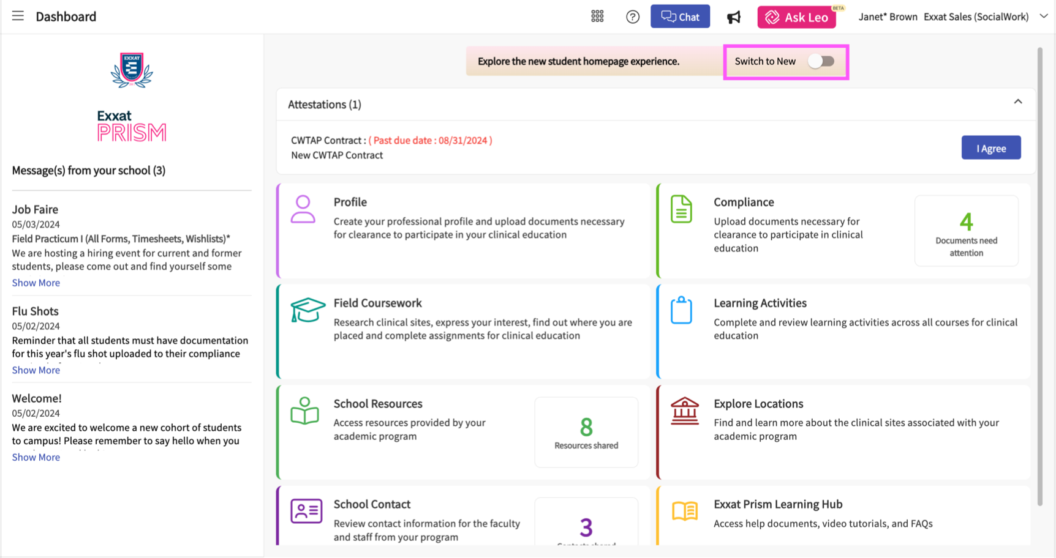Click the Explore Locations building icon
Screen dimensions: 1056x558
[685, 411]
